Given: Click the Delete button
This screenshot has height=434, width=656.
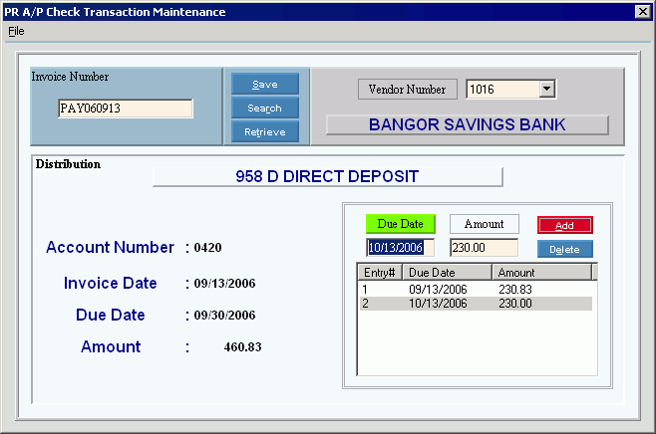Looking at the screenshot, I should tap(565, 249).
